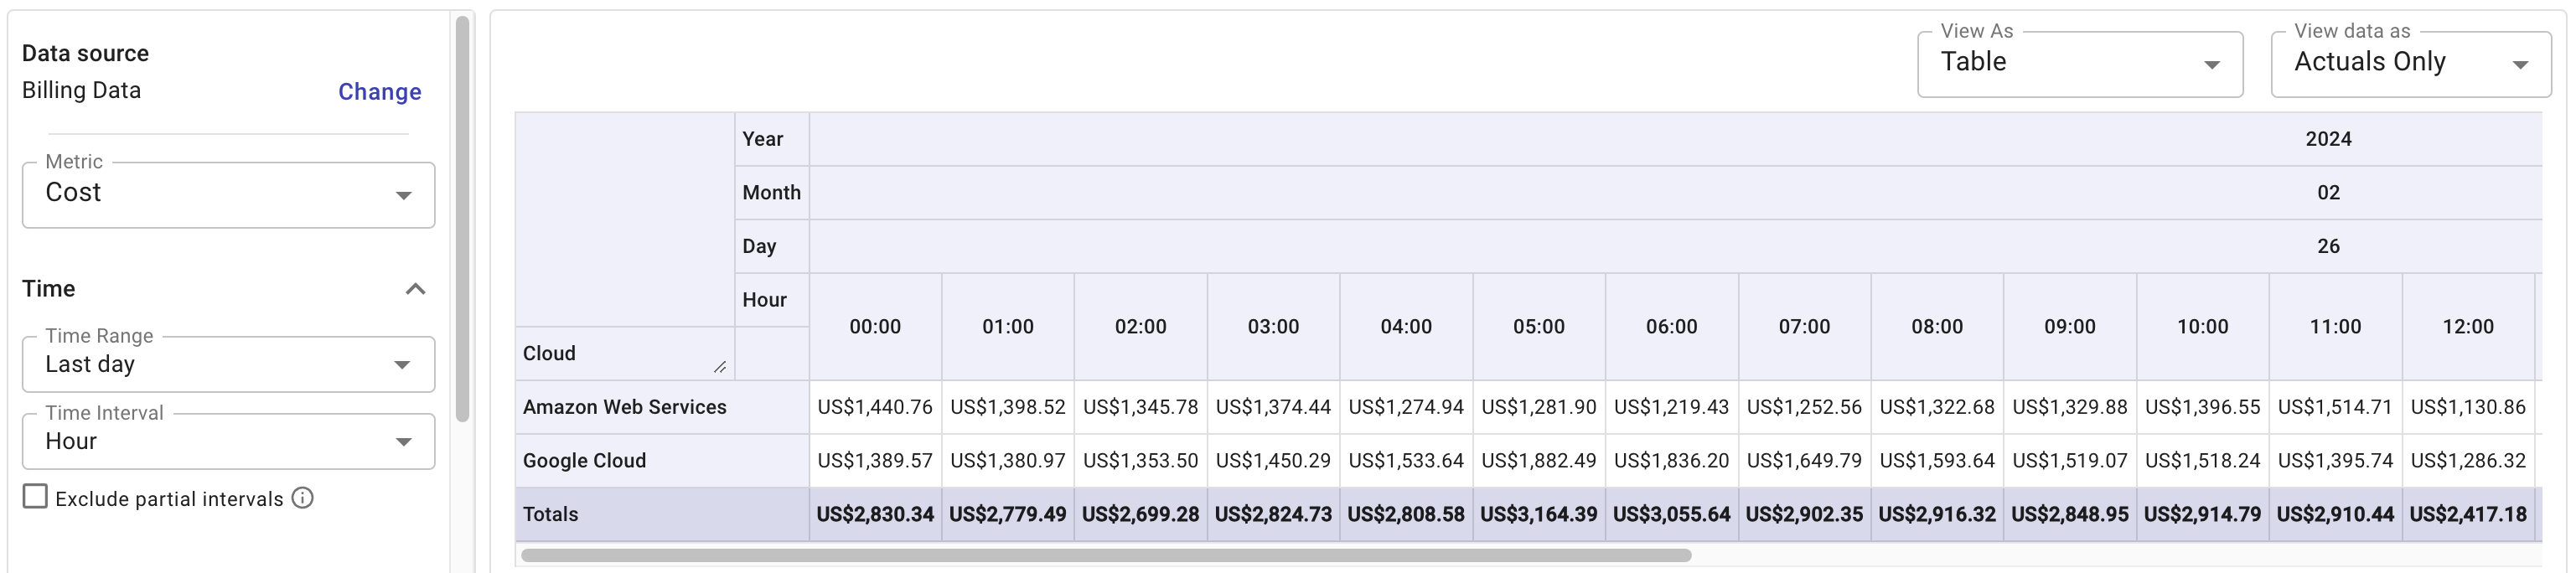Click the 00:00 hour column header
Image resolution: width=2576 pixels, height=573 pixels.
coord(874,326)
